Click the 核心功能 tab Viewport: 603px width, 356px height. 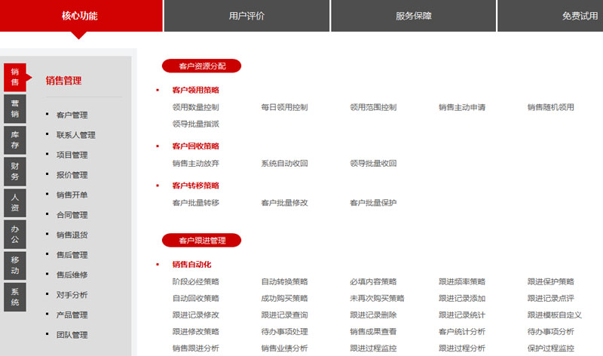pyautogui.click(x=80, y=16)
